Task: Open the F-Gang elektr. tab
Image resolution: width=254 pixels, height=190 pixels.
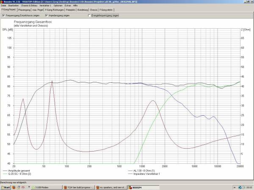Action: (x=106, y=10)
